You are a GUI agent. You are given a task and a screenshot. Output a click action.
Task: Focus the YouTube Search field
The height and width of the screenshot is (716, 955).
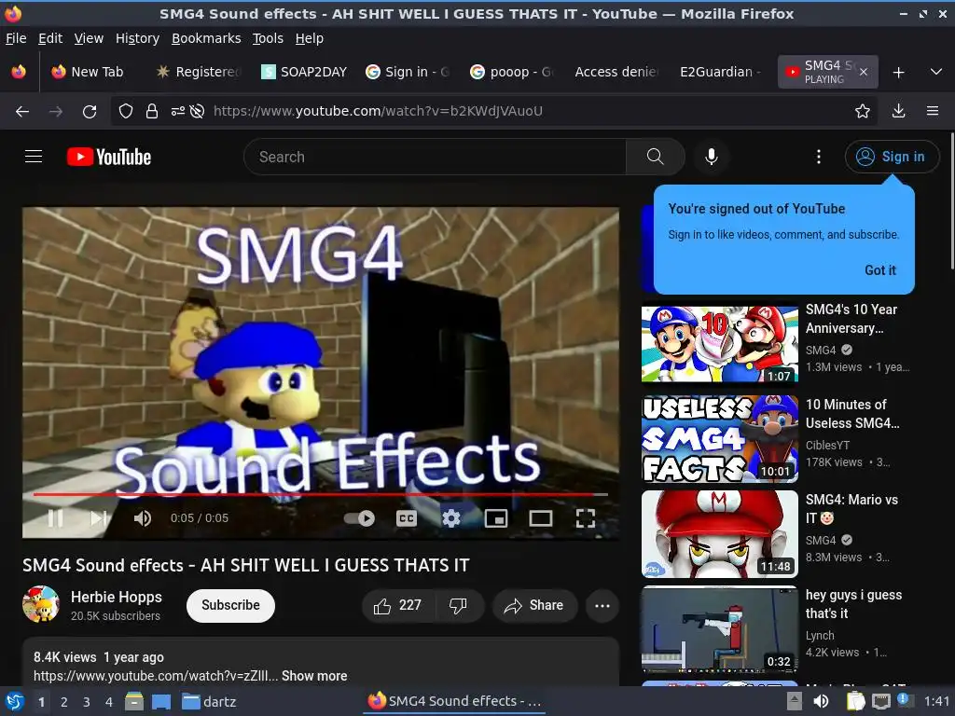point(435,157)
